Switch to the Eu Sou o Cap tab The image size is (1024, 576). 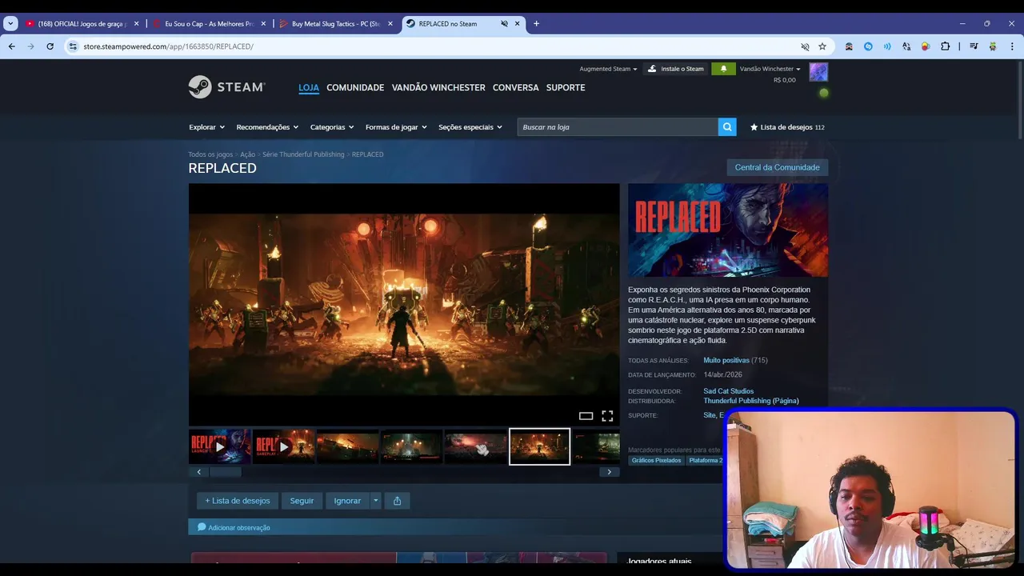coord(209,23)
